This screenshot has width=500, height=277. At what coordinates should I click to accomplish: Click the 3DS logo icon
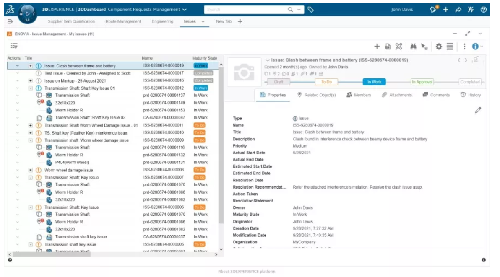pyautogui.click(x=10, y=10)
